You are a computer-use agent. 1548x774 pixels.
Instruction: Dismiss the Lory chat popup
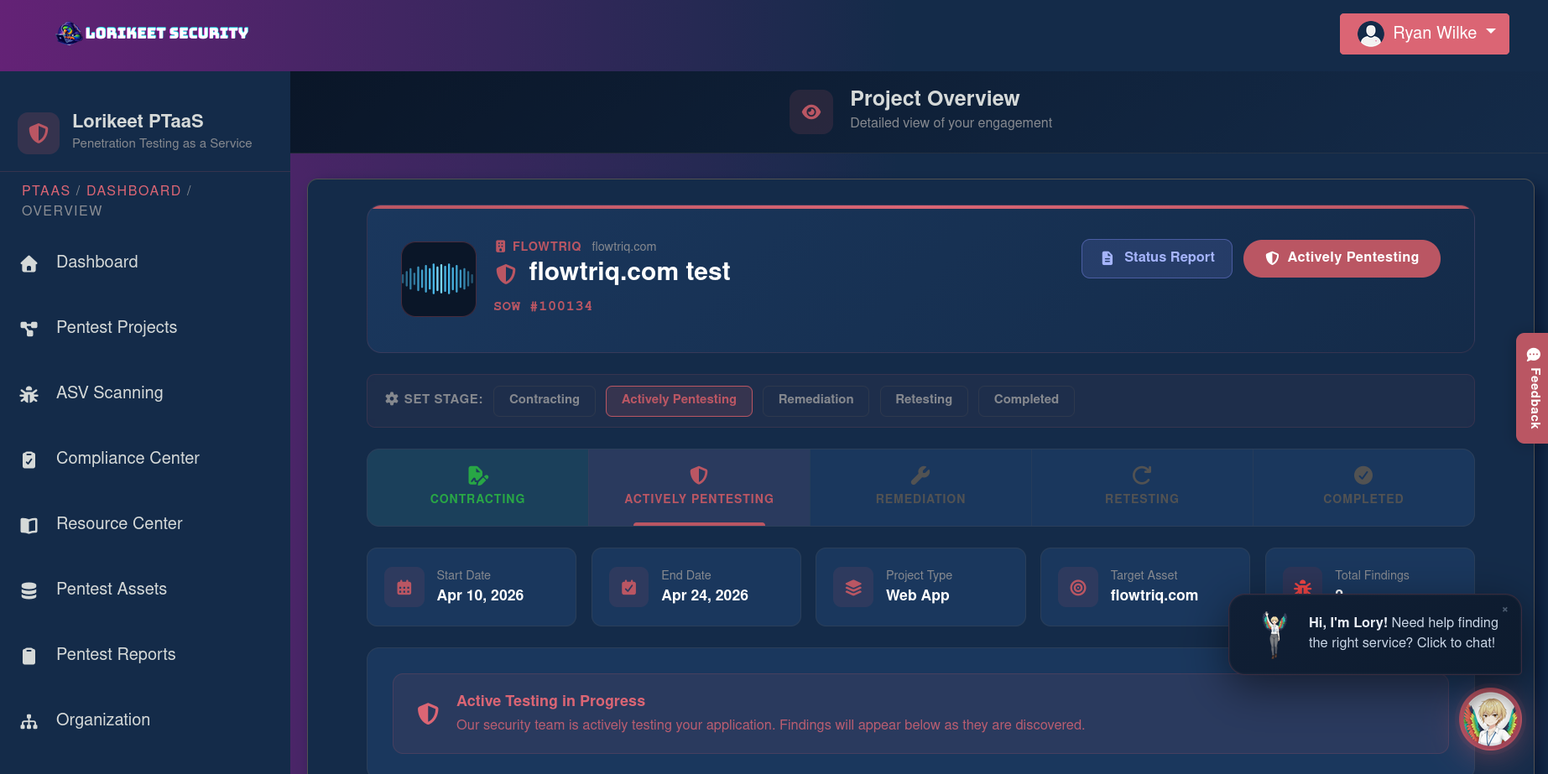tap(1506, 610)
